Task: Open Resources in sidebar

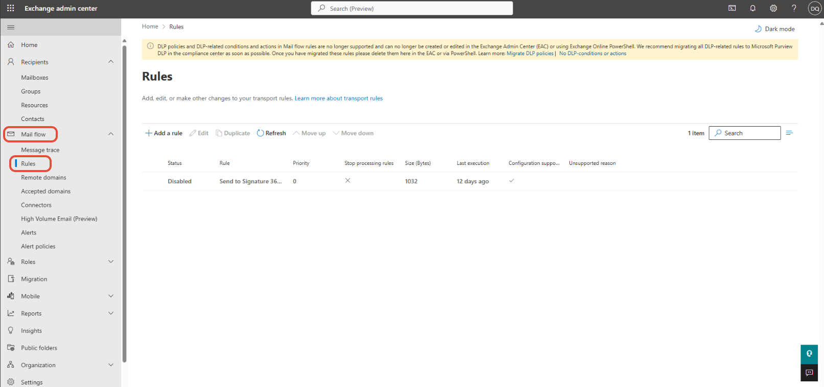Action: 34,105
